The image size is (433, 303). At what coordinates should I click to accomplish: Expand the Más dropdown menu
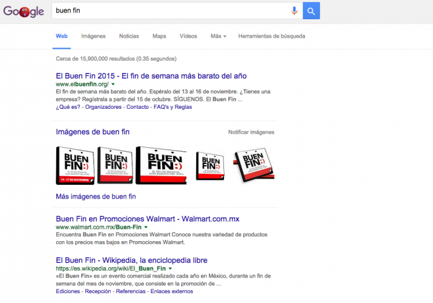click(x=218, y=36)
